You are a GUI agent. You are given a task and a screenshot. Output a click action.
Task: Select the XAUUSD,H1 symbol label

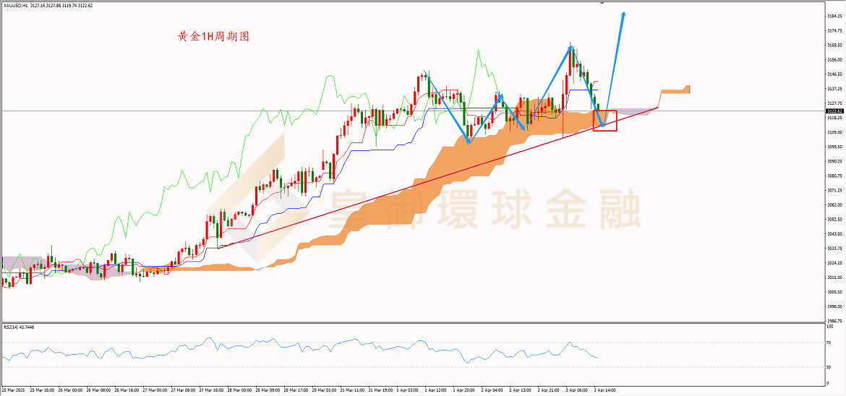(x=16, y=5)
